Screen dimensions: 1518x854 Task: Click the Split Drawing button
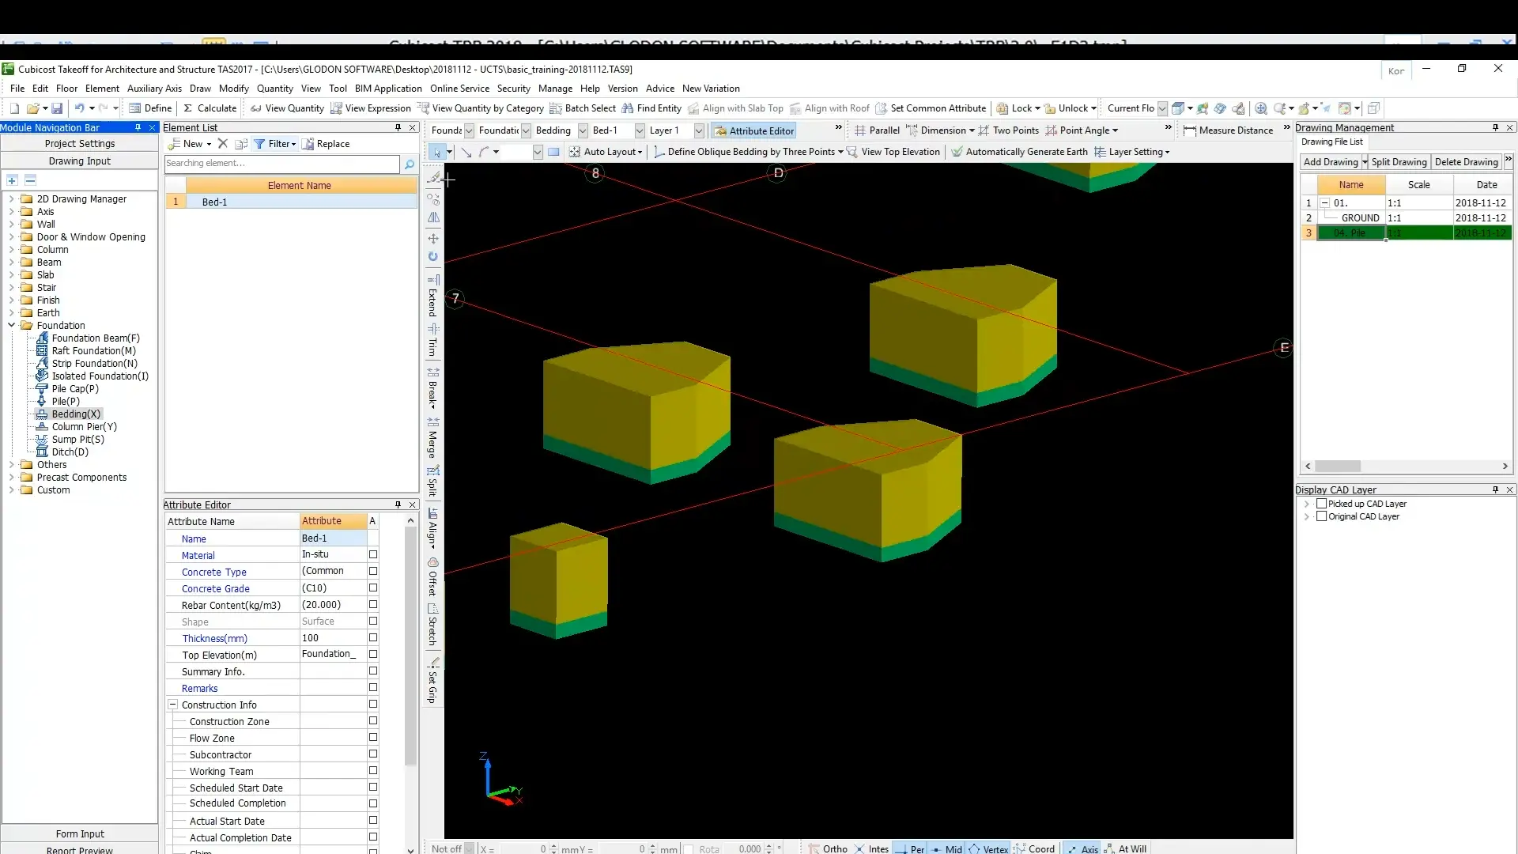pos(1399,162)
